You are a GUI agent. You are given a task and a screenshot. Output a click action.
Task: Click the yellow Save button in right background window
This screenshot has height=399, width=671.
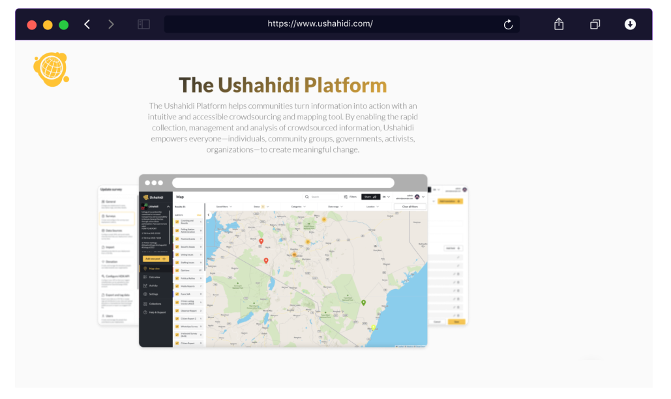(456, 321)
